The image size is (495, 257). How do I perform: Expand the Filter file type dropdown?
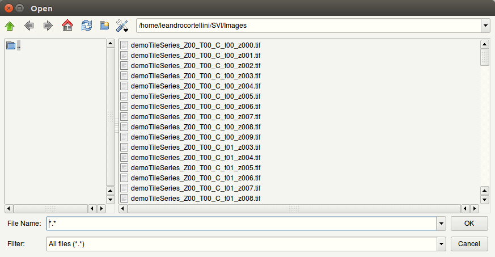point(441,244)
